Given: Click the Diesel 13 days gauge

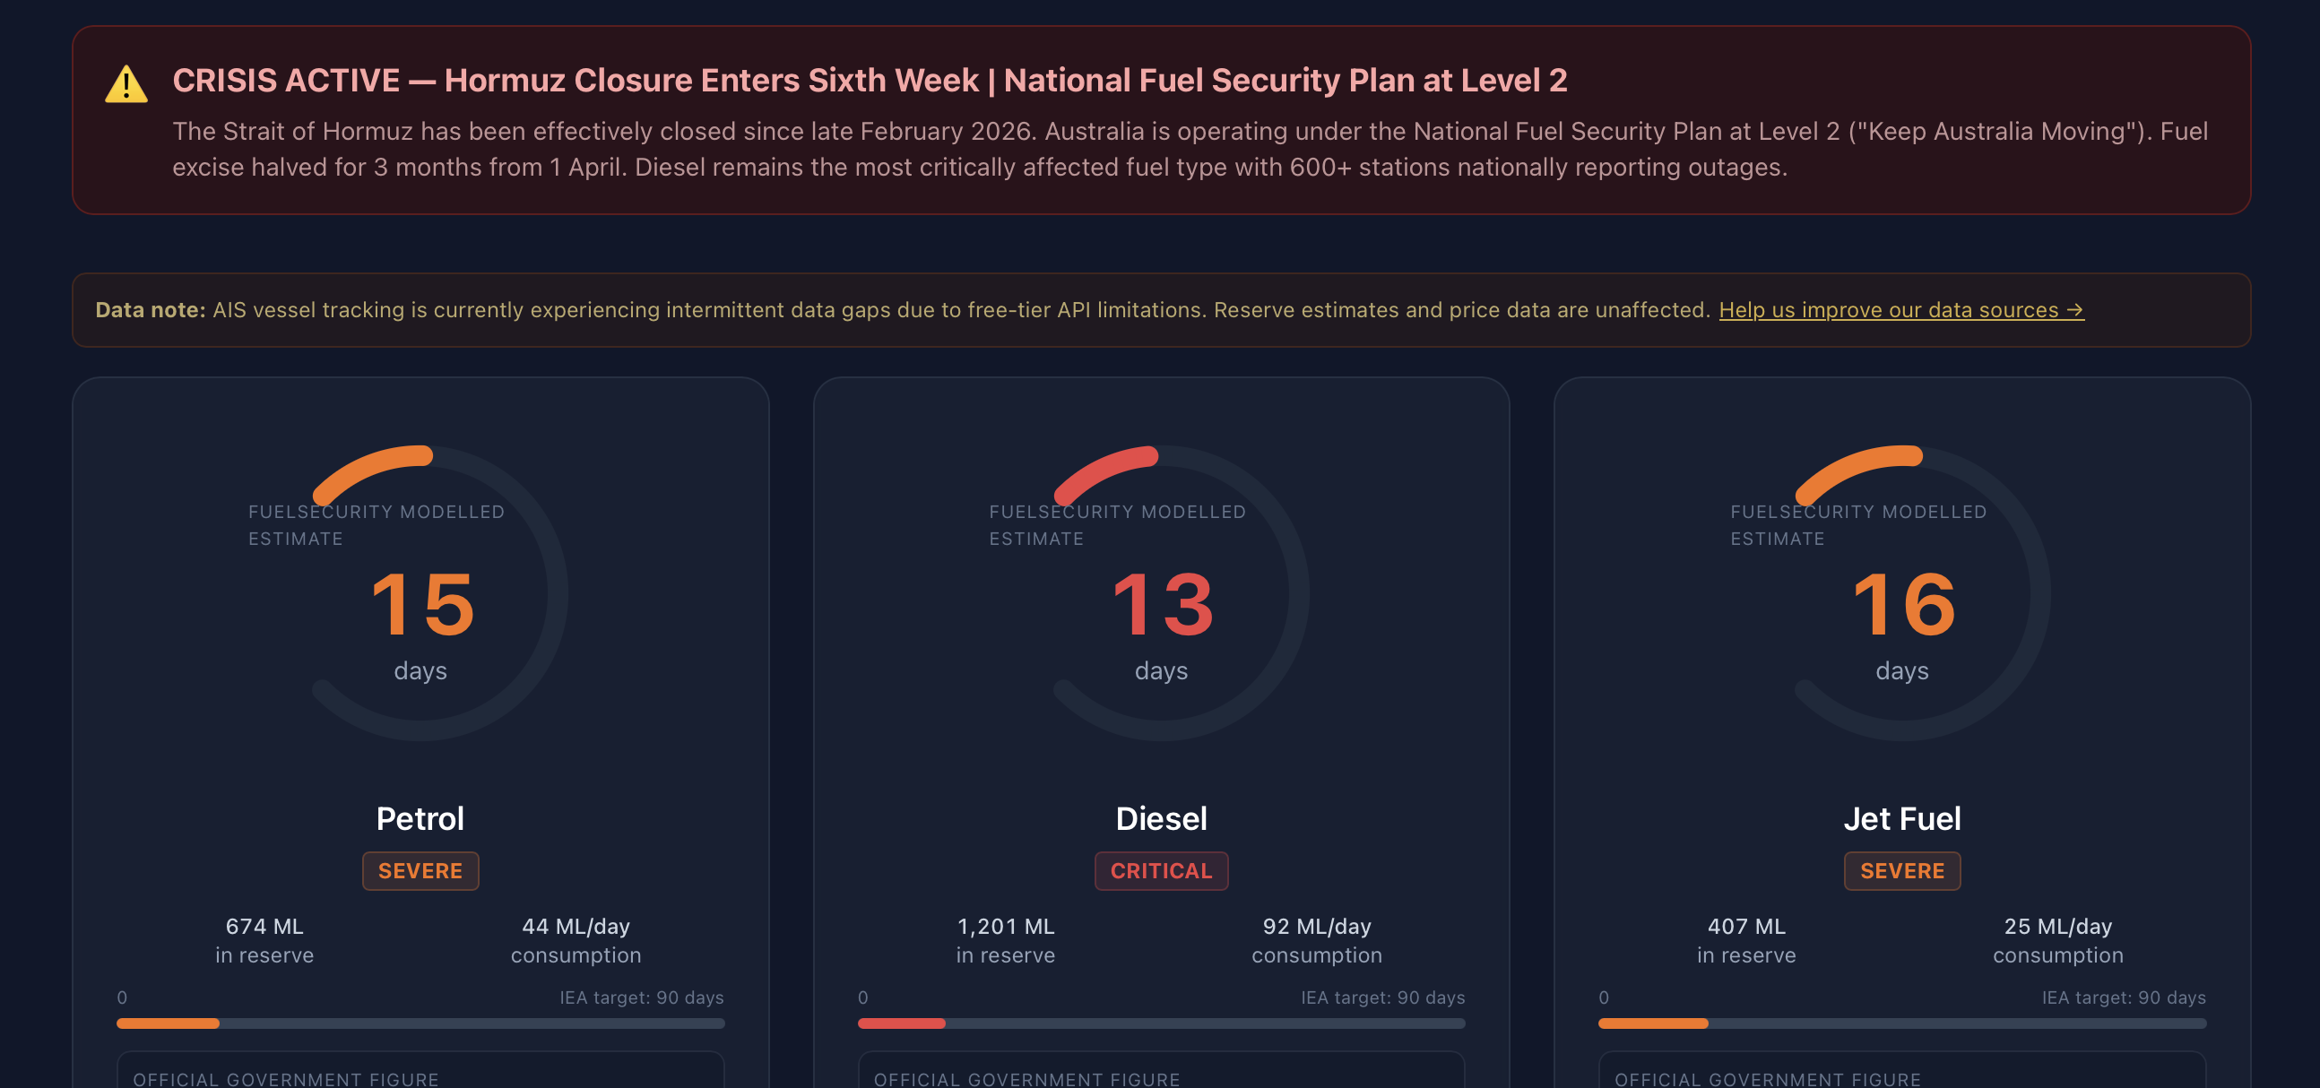Looking at the screenshot, I should (x=1161, y=594).
